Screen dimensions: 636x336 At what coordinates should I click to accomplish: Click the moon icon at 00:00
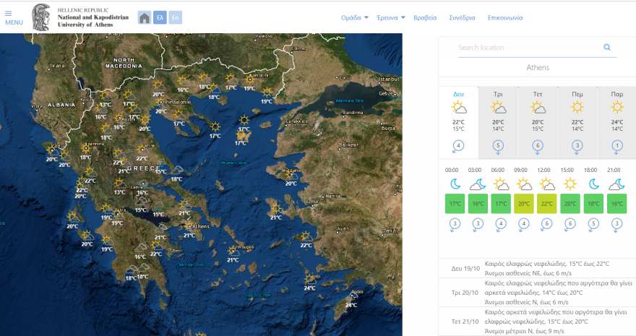tap(455, 184)
